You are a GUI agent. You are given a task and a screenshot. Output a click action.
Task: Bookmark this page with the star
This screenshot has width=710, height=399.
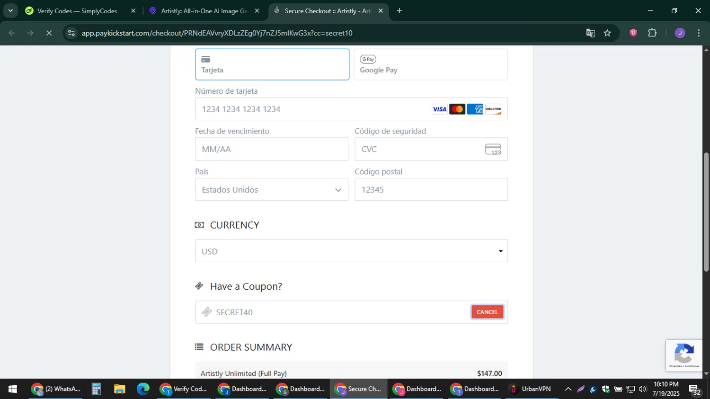coord(608,33)
